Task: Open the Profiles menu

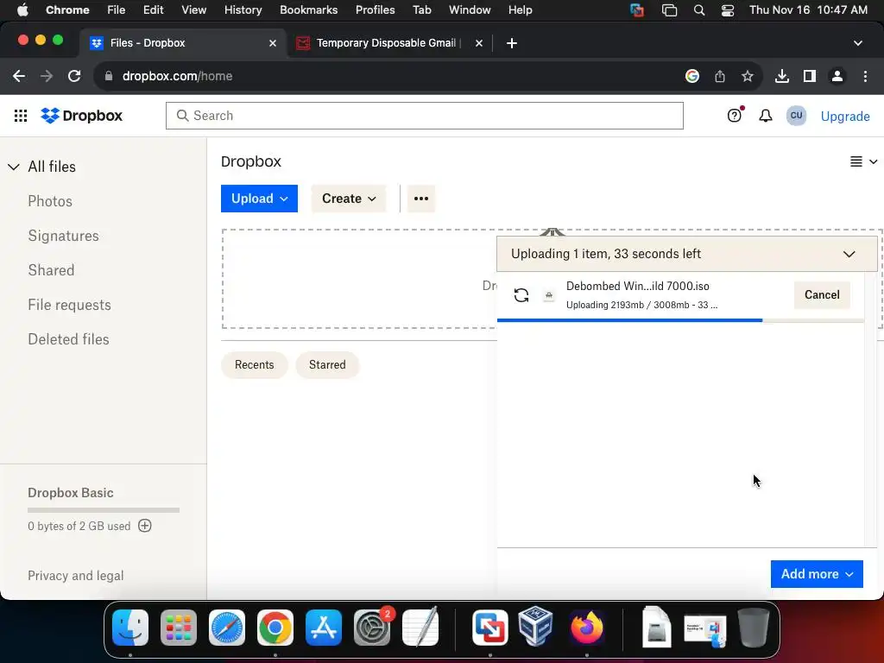Action: (375, 9)
